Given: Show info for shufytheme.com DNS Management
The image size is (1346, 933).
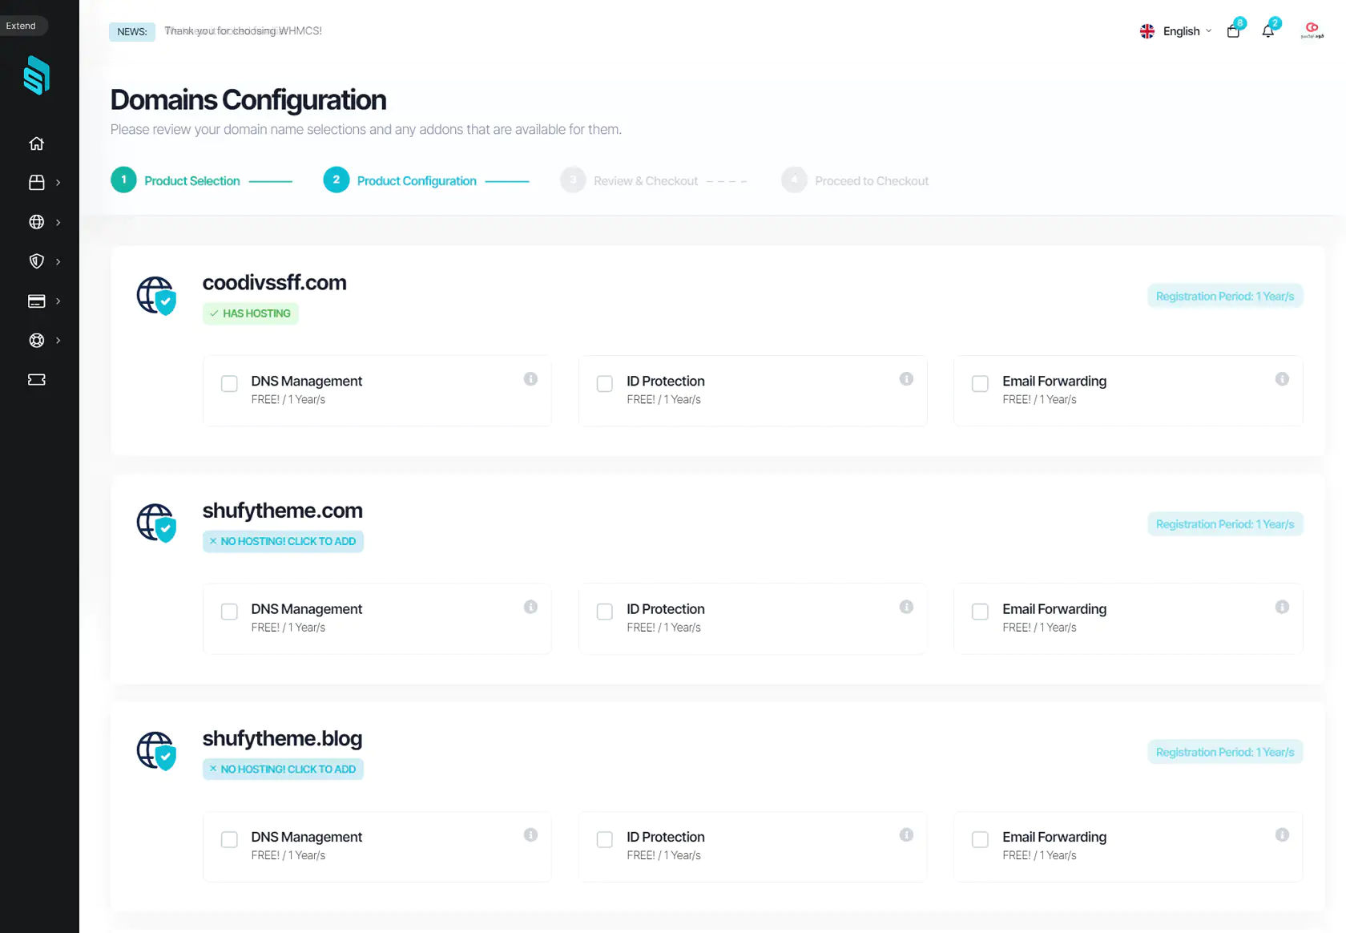Looking at the screenshot, I should click(x=530, y=607).
